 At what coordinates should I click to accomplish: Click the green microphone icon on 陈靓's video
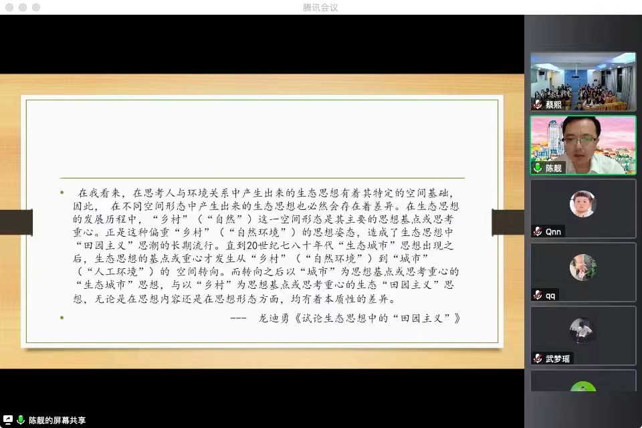tap(538, 169)
